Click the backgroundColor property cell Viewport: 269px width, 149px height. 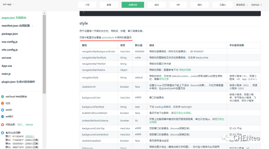[99, 97]
